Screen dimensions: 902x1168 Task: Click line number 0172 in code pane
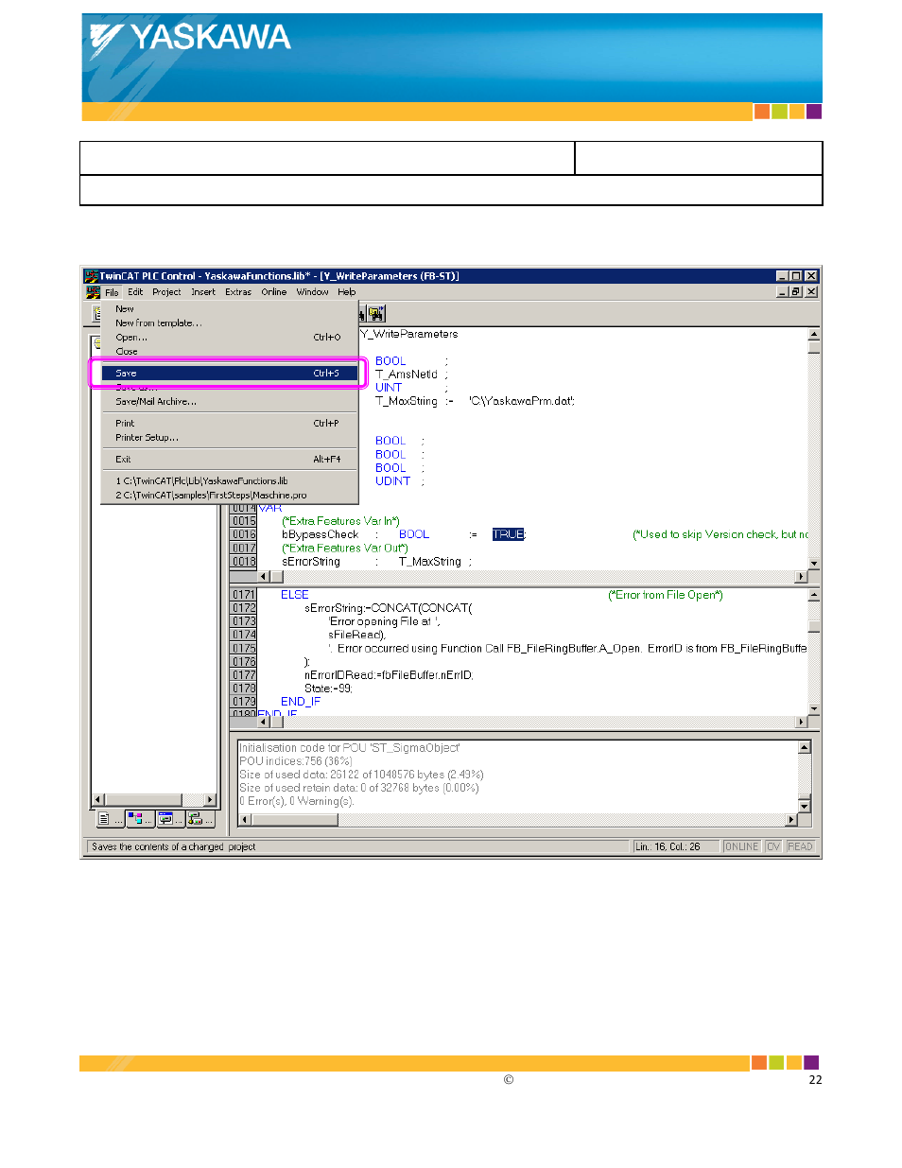tap(244, 608)
